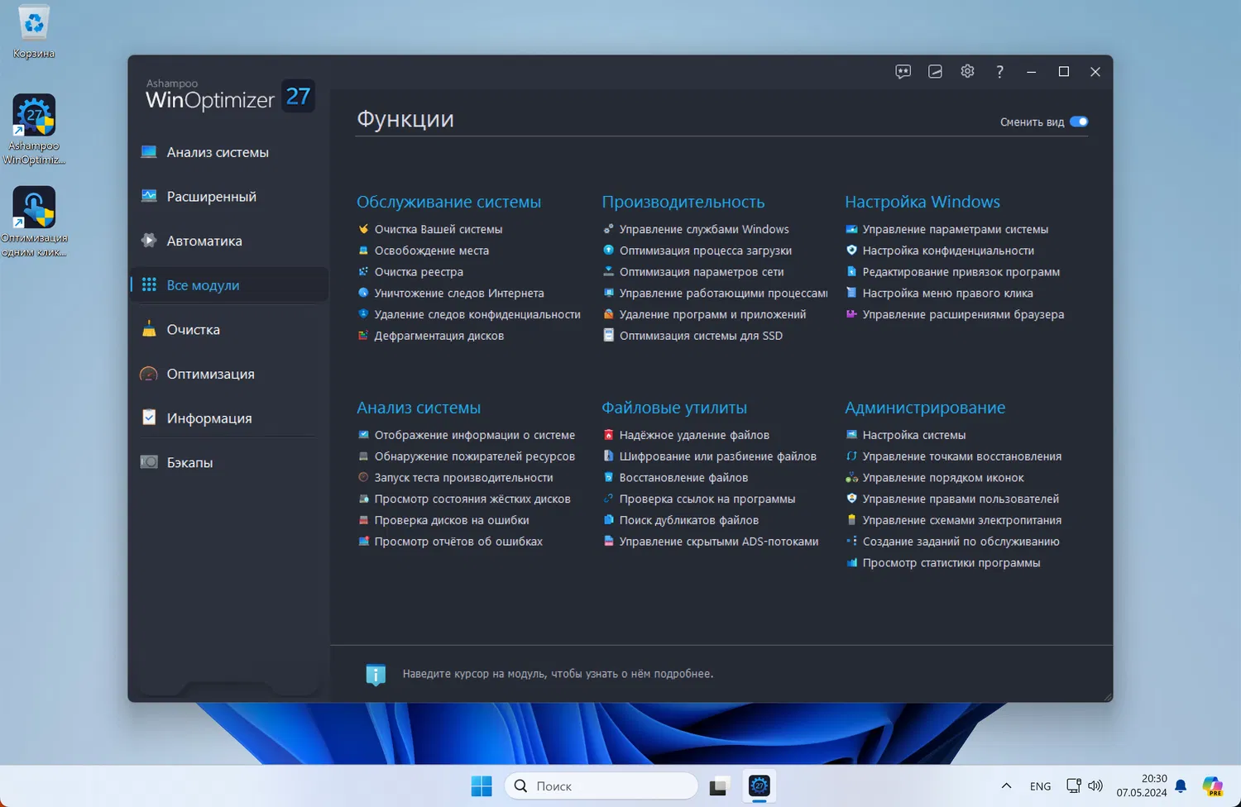The width and height of the screenshot is (1241, 807).
Task: Click the icon next to Поиск дубликатов файлов
Action: [608, 520]
